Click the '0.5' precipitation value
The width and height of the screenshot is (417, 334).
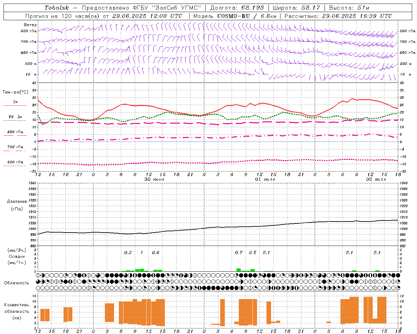click(x=252, y=252)
